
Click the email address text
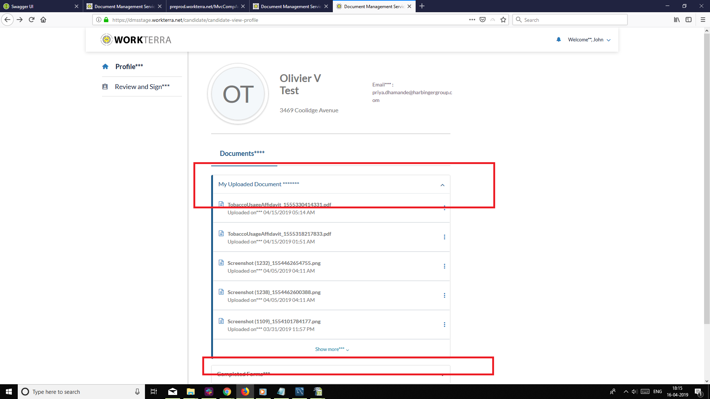click(x=412, y=96)
